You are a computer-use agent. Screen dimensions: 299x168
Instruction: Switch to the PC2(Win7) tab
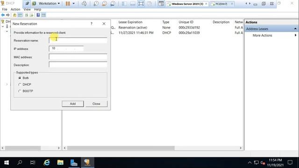221,4
